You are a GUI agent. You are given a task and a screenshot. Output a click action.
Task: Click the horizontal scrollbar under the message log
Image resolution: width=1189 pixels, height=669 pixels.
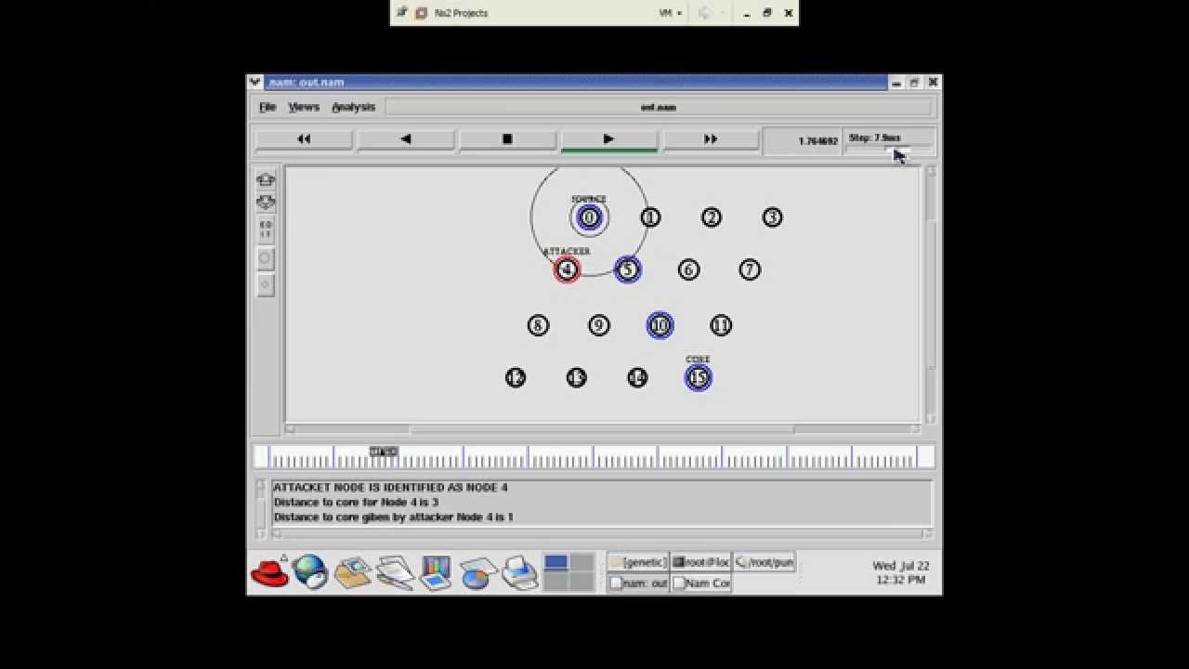coord(602,533)
